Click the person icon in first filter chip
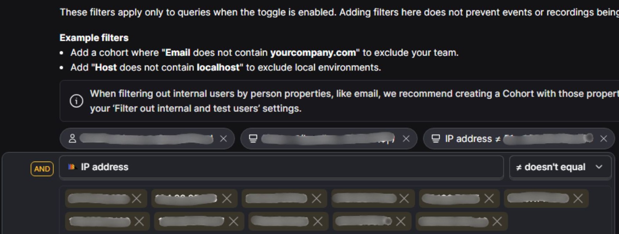The width and height of the screenshot is (619, 234). click(x=72, y=139)
